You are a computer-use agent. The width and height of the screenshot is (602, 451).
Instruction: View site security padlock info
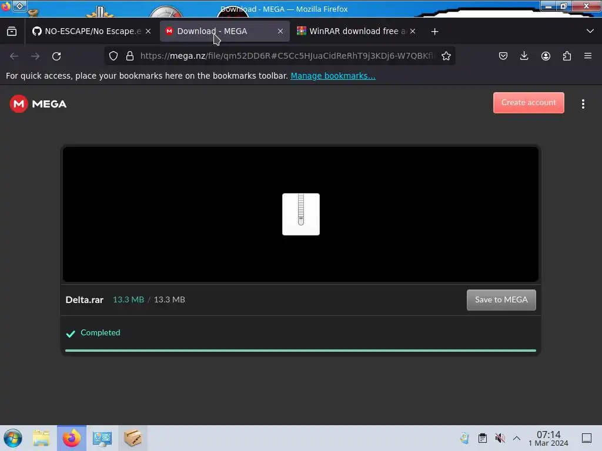[x=130, y=56]
